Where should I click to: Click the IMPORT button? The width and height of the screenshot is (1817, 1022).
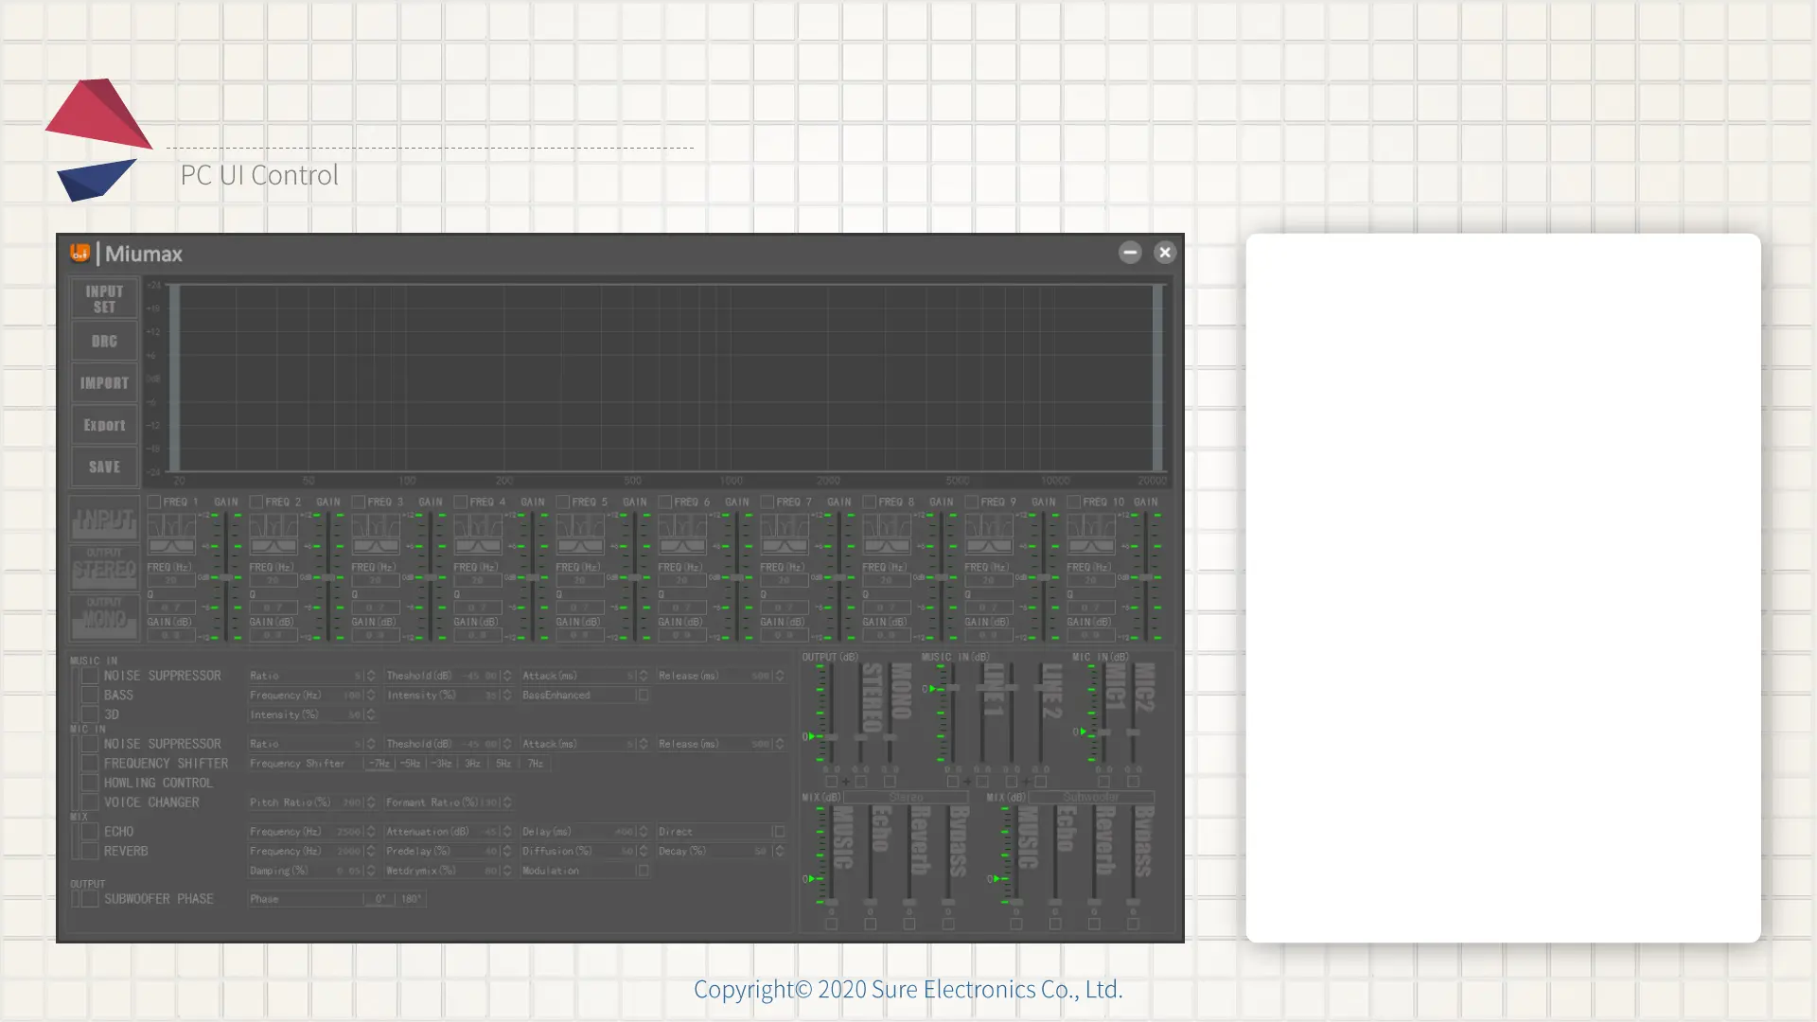(x=104, y=383)
